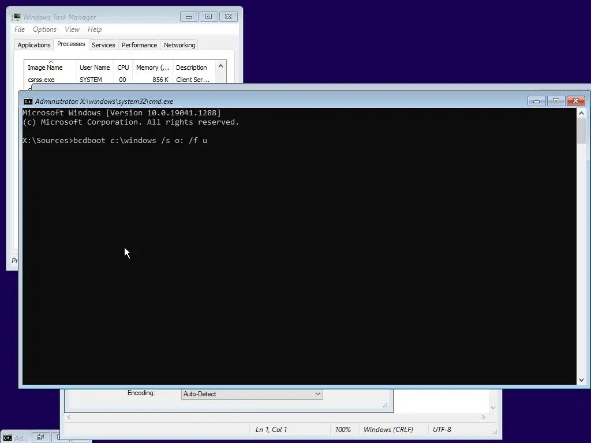This screenshot has height=443, width=591.
Task: Select the csrss.exe process row
Action: click(120, 80)
